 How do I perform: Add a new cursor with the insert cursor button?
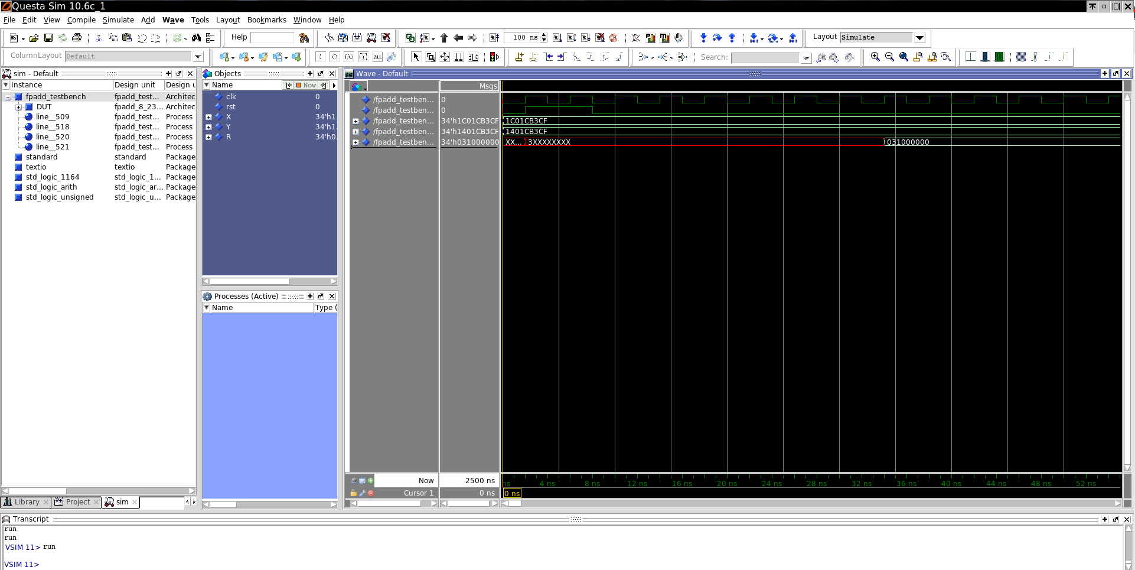[371, 480]
